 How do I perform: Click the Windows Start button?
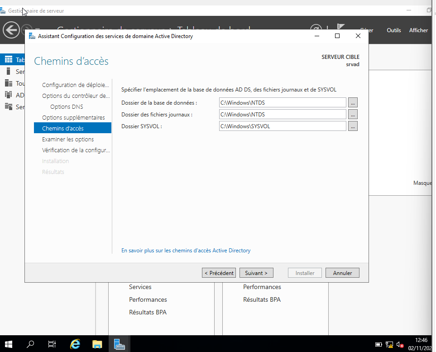9,344
